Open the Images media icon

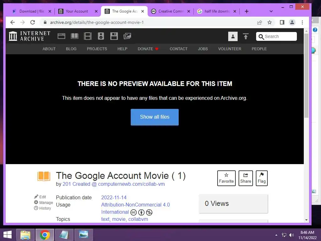[x=127, y=36]
